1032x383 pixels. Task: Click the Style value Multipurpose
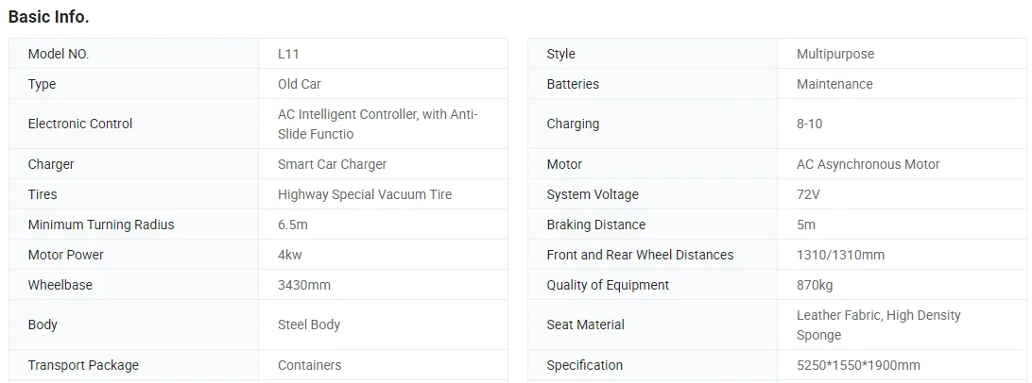tap(835, 54)
